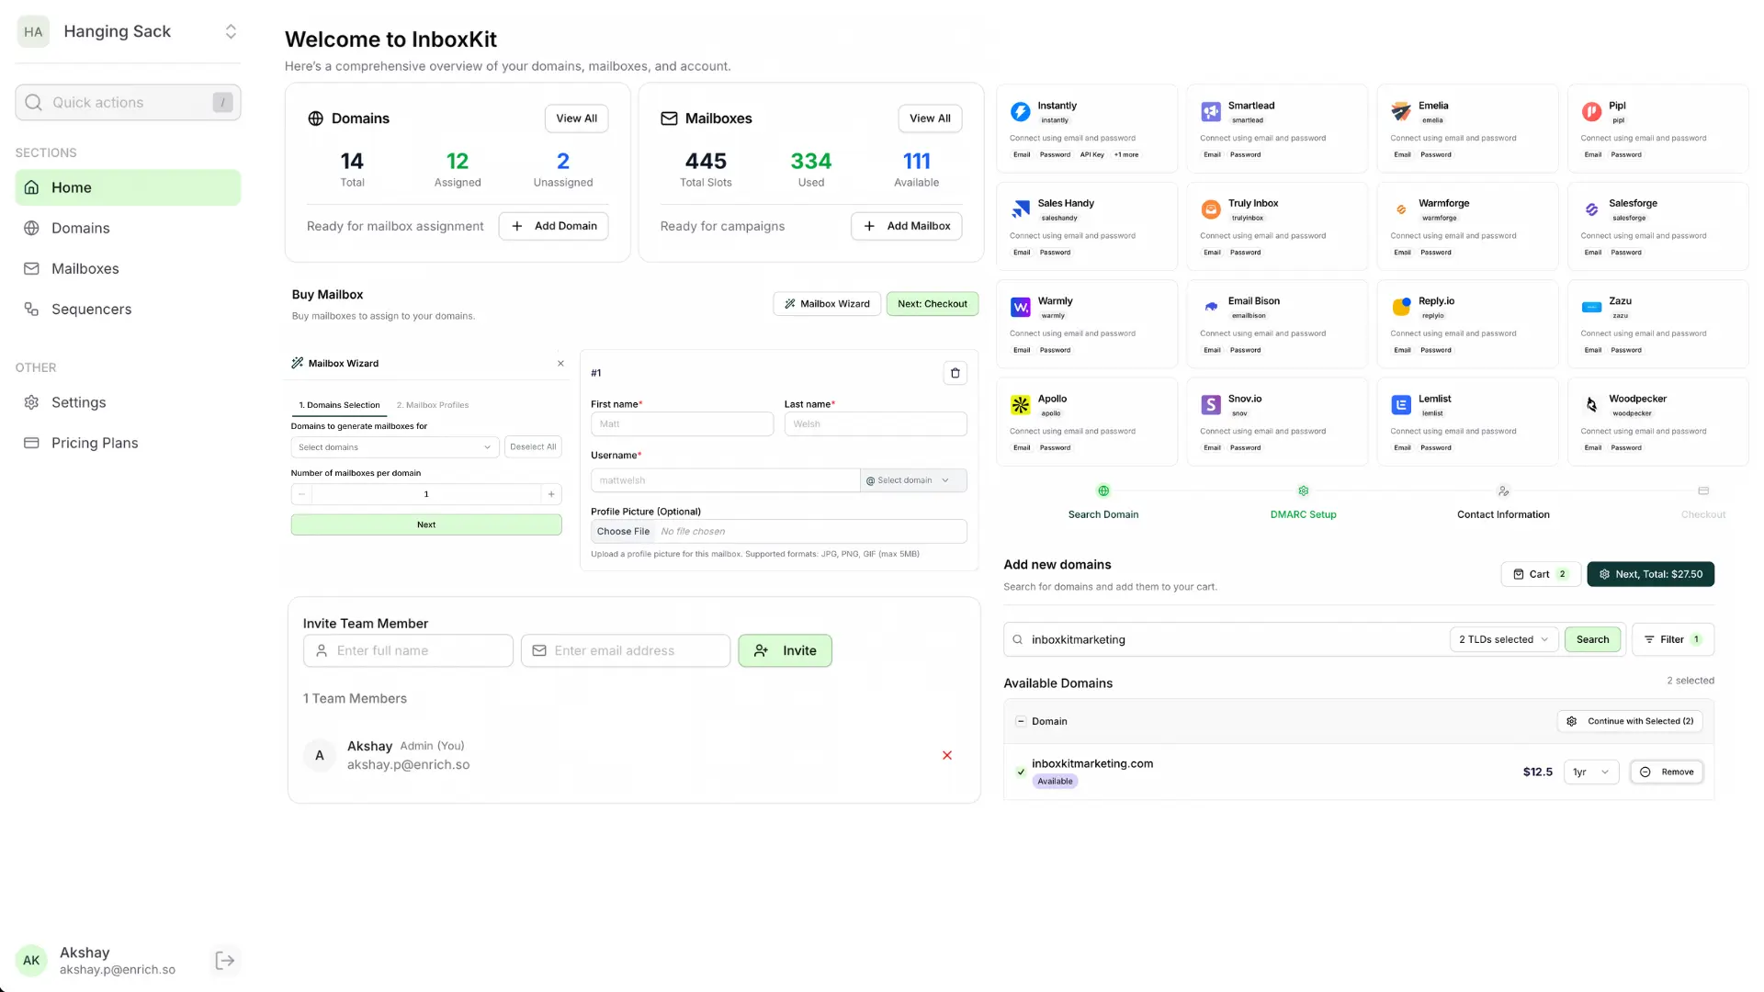Log out using the sign-out icon
The height and width of the screenshot is (992, 1764).
(x=223, y=959)
